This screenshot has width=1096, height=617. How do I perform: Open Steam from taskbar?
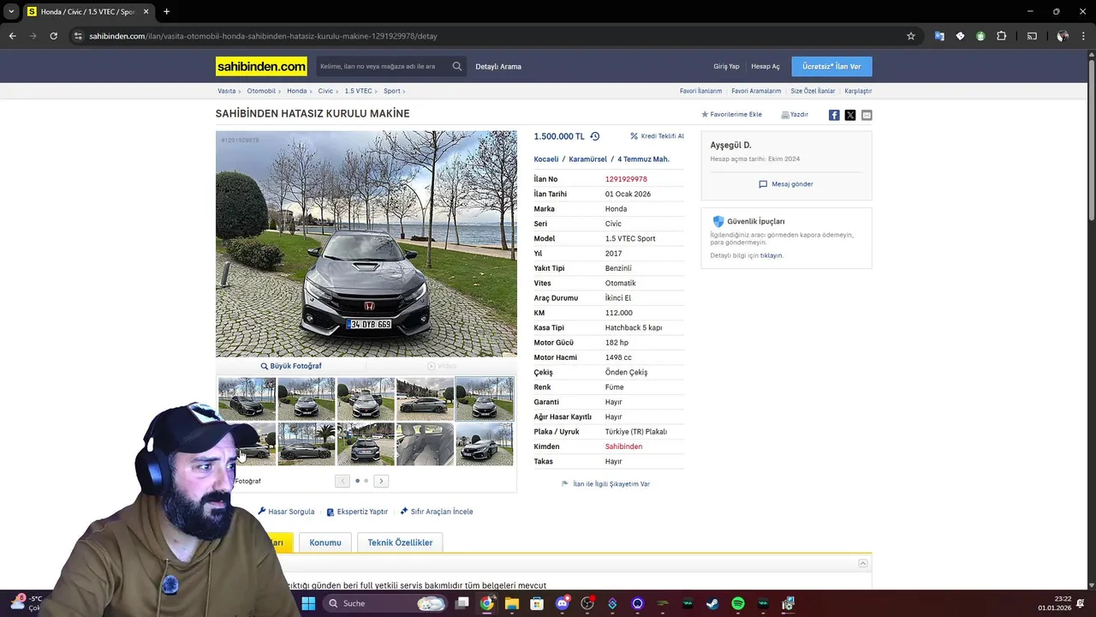point(712,603)
